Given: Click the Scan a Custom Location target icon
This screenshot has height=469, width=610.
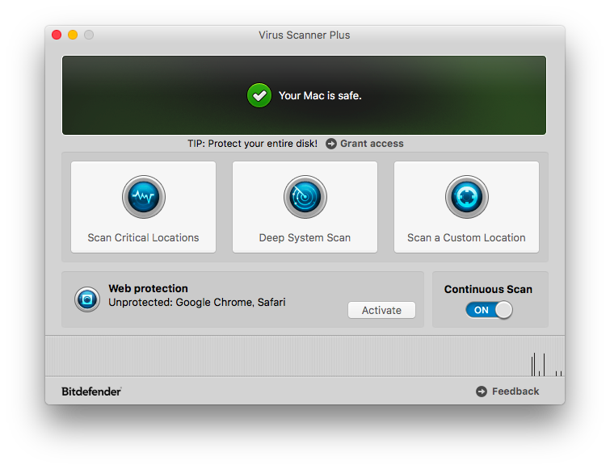Looking at the screenshot, I should click(x=466, y=197).
